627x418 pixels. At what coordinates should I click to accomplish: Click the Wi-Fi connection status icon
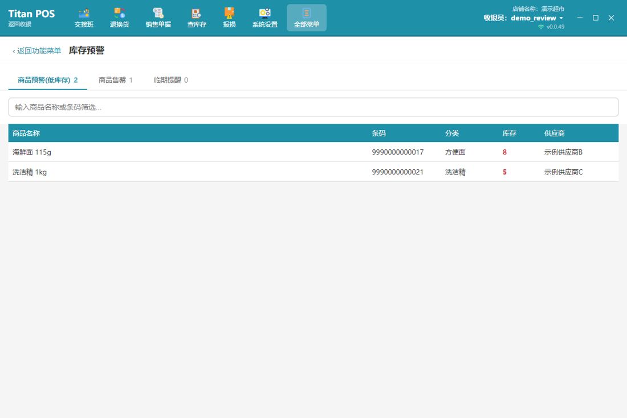point(541,27)
